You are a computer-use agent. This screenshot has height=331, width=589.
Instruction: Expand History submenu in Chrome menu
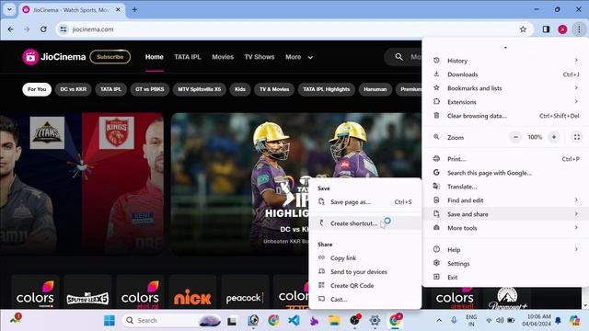(x=505, y=61)
